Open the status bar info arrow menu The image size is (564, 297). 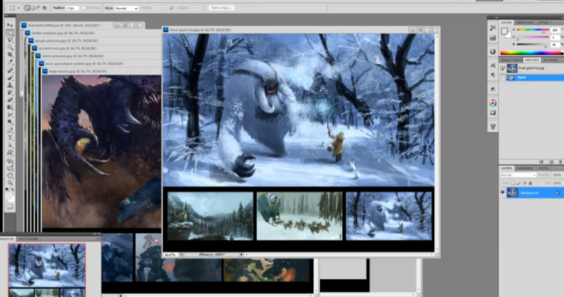[241, 255]
